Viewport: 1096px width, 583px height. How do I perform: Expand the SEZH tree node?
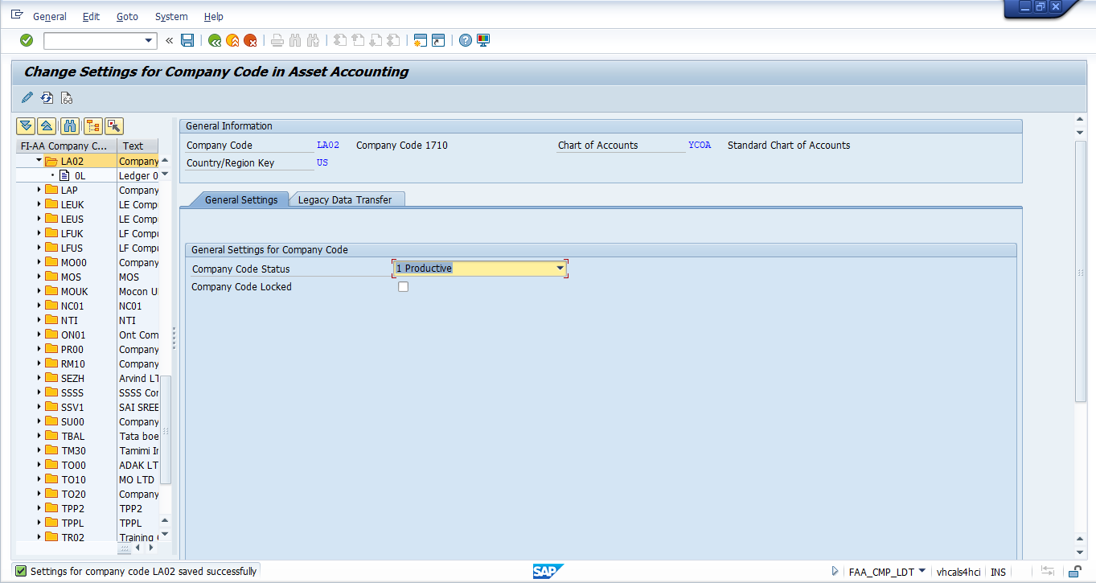pyautogui.click(x=39, y=378)
